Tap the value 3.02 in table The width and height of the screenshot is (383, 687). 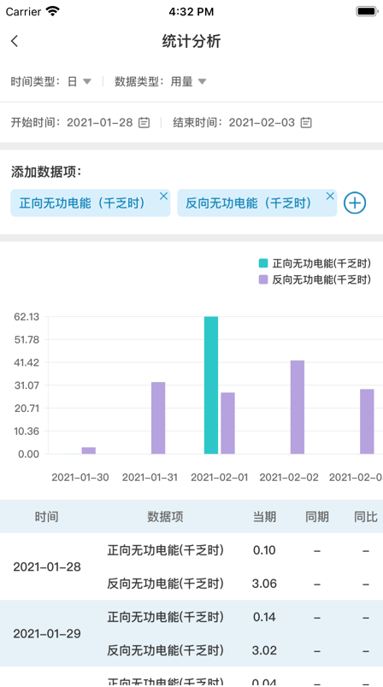click(265, 650)
